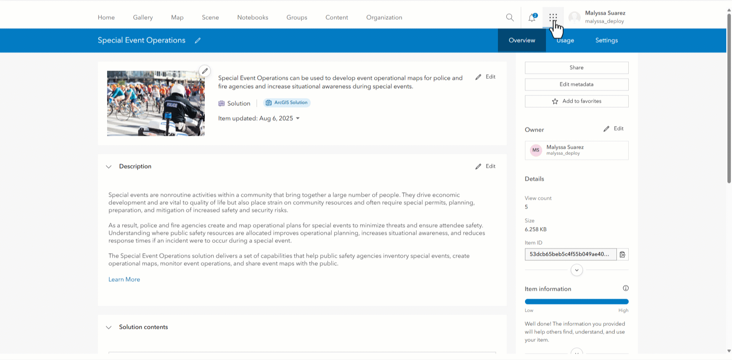Click the star icon in Add to favorites

555,101
